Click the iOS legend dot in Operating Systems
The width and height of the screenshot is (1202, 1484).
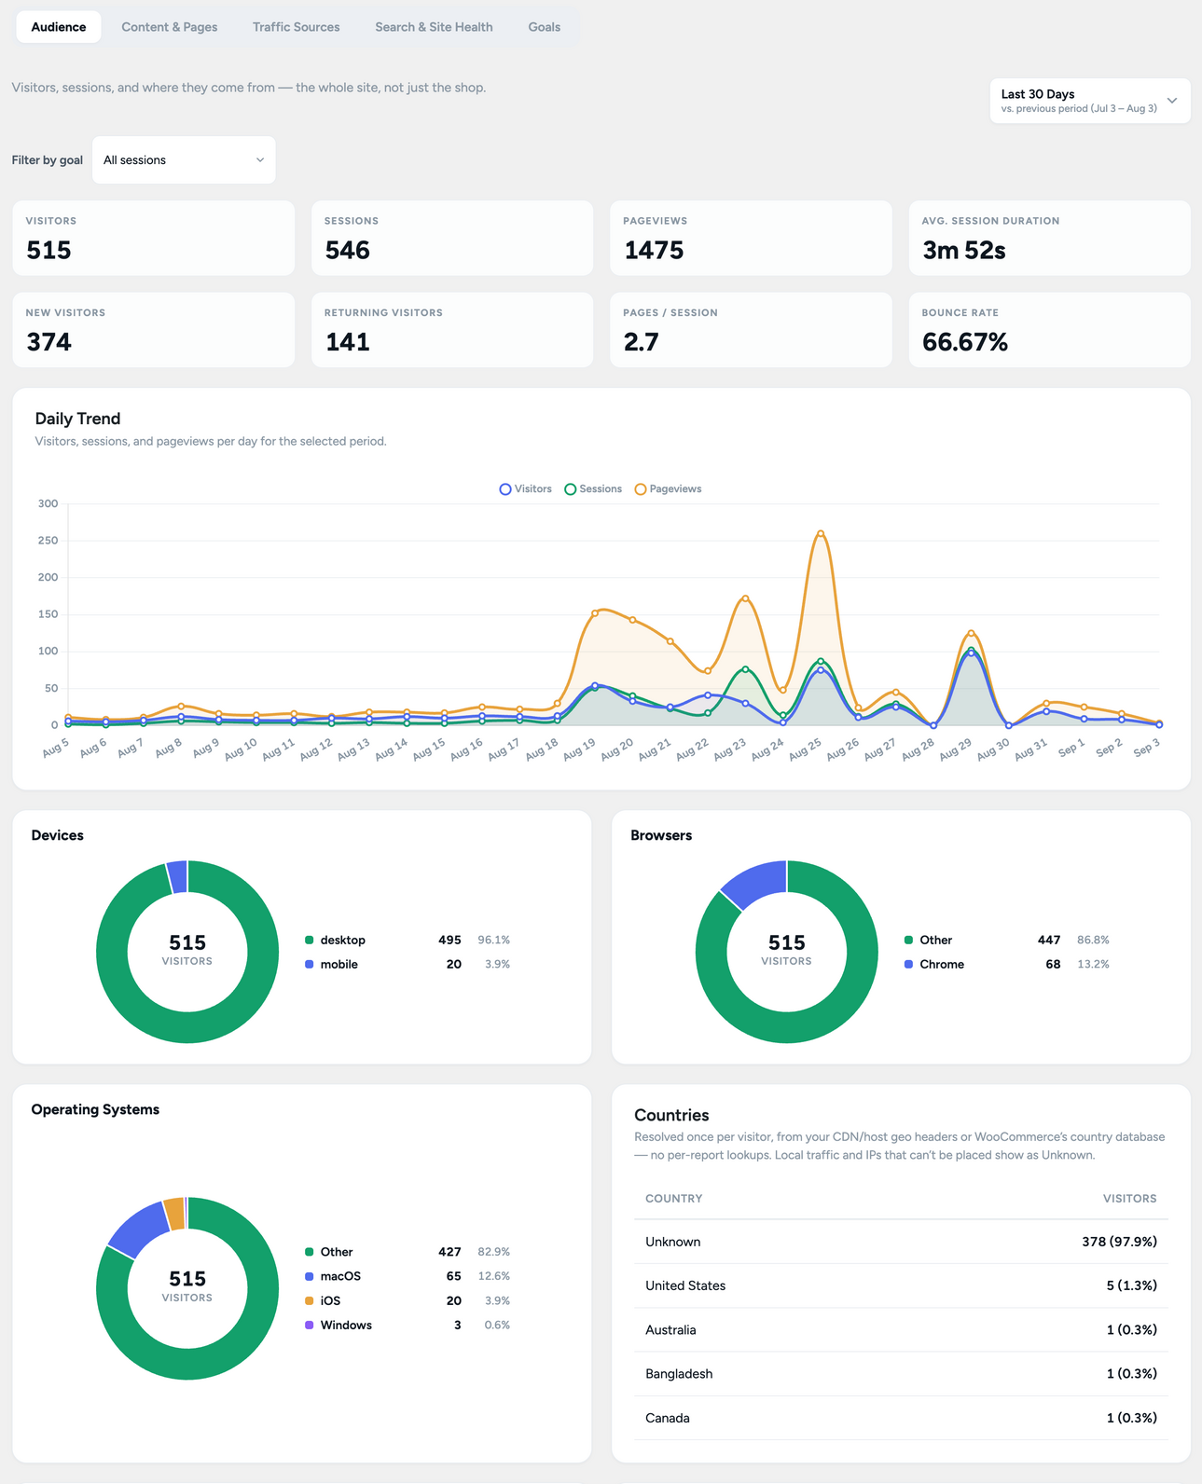point(309,1301)
